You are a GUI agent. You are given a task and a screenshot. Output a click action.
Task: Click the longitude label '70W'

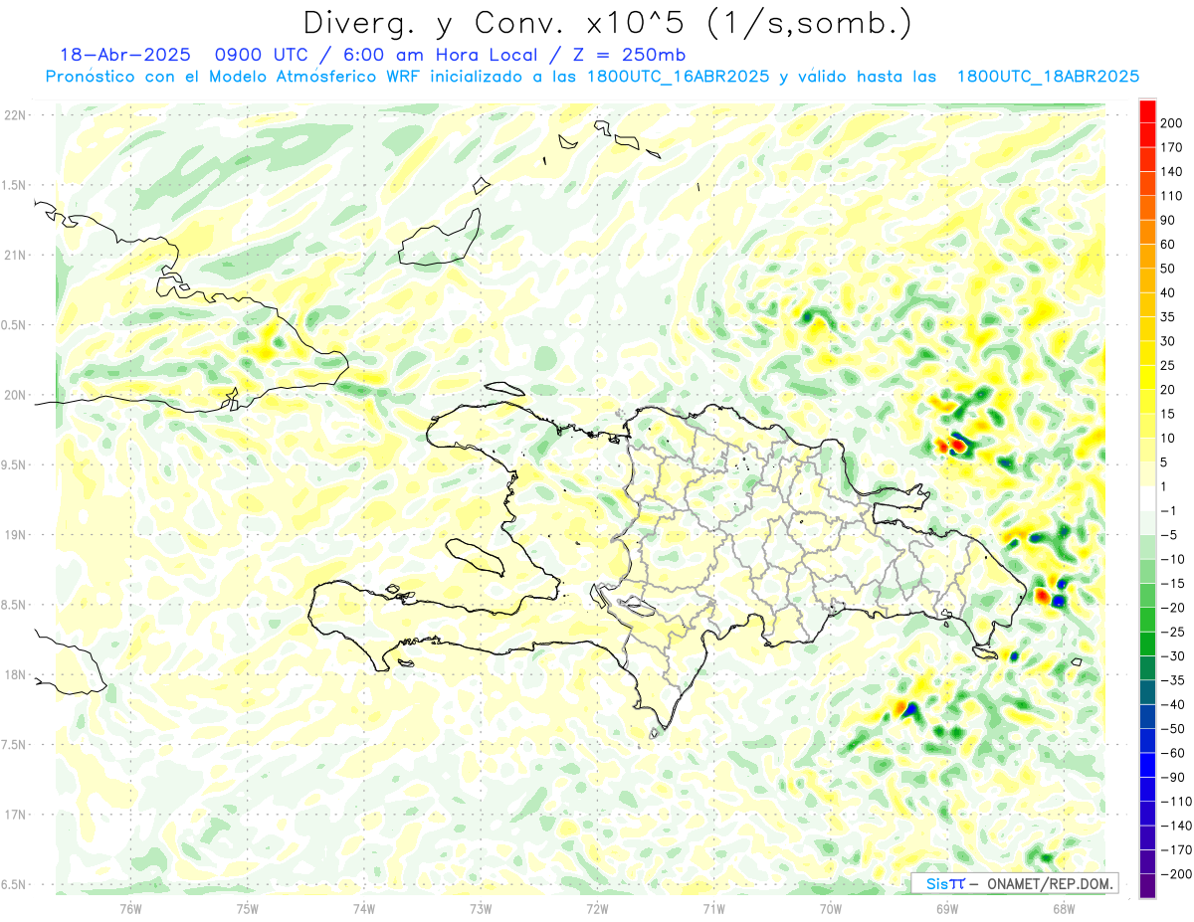[830, 908]
